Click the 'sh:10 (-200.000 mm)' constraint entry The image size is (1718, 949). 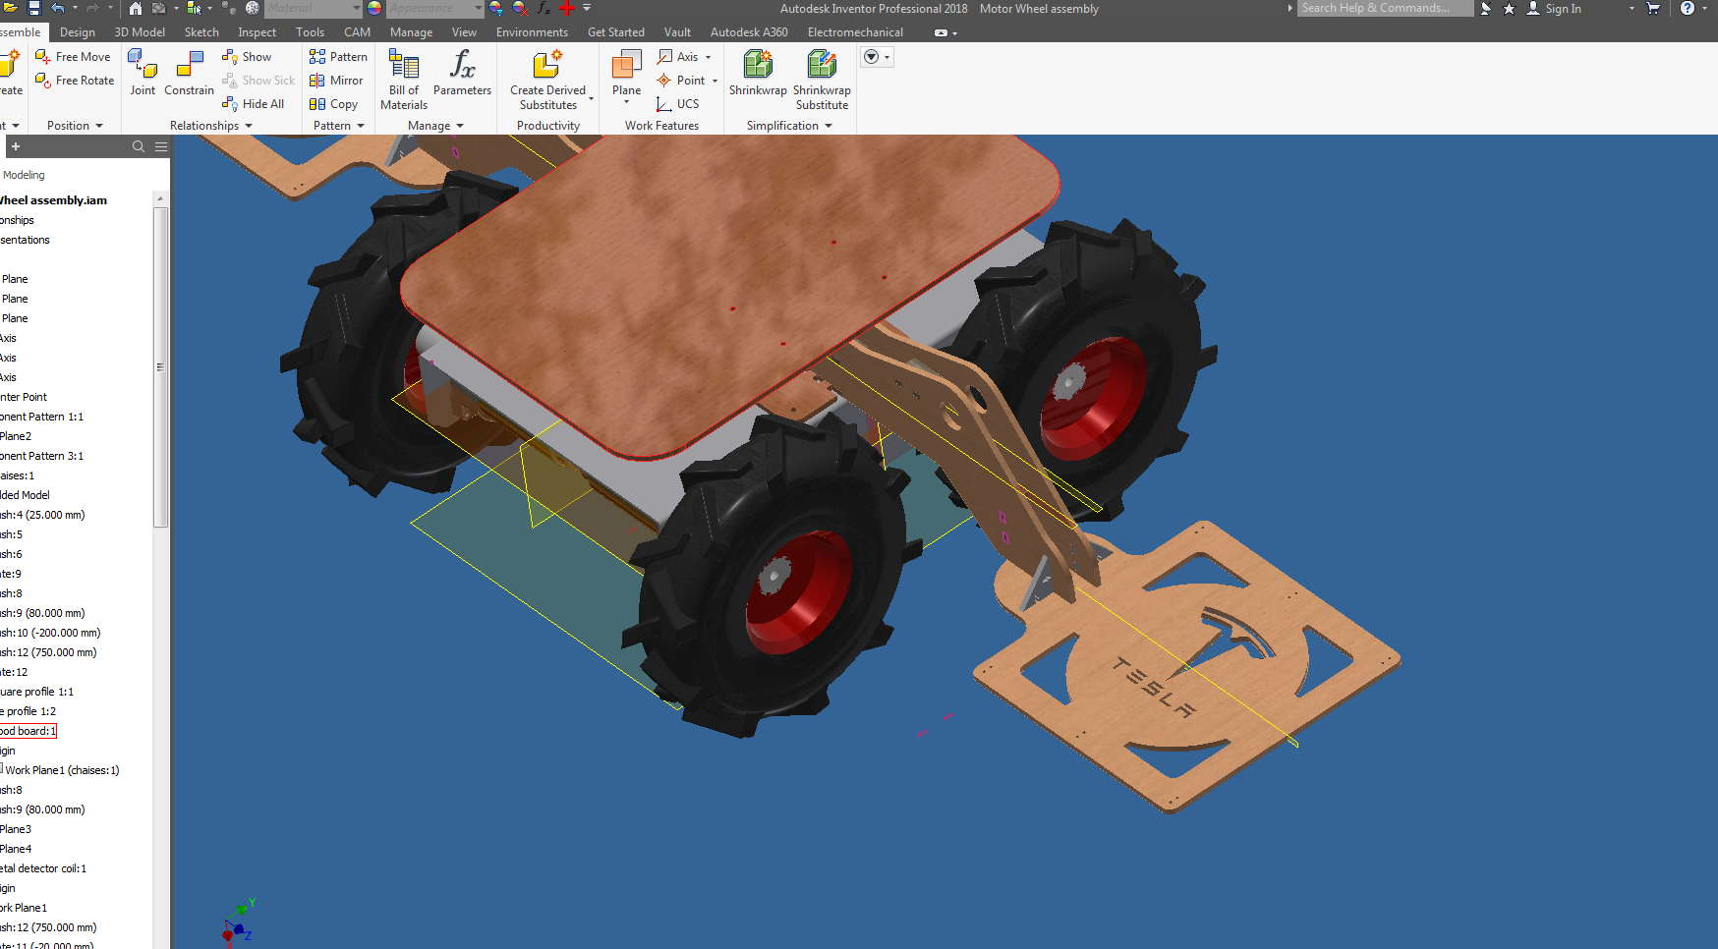tap(50, 633)
